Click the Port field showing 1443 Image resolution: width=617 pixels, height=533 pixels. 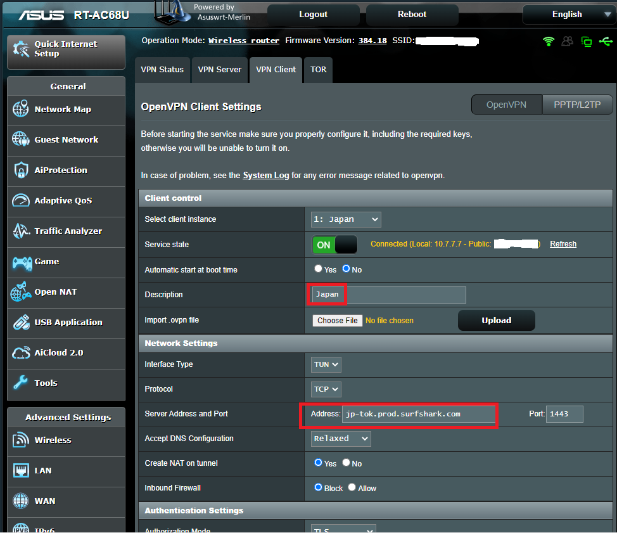coord(564,414)
